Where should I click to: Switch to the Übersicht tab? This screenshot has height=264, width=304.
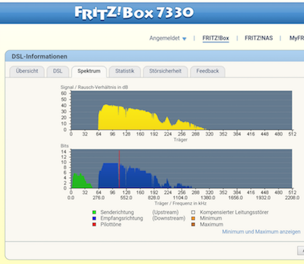[27, 71]
